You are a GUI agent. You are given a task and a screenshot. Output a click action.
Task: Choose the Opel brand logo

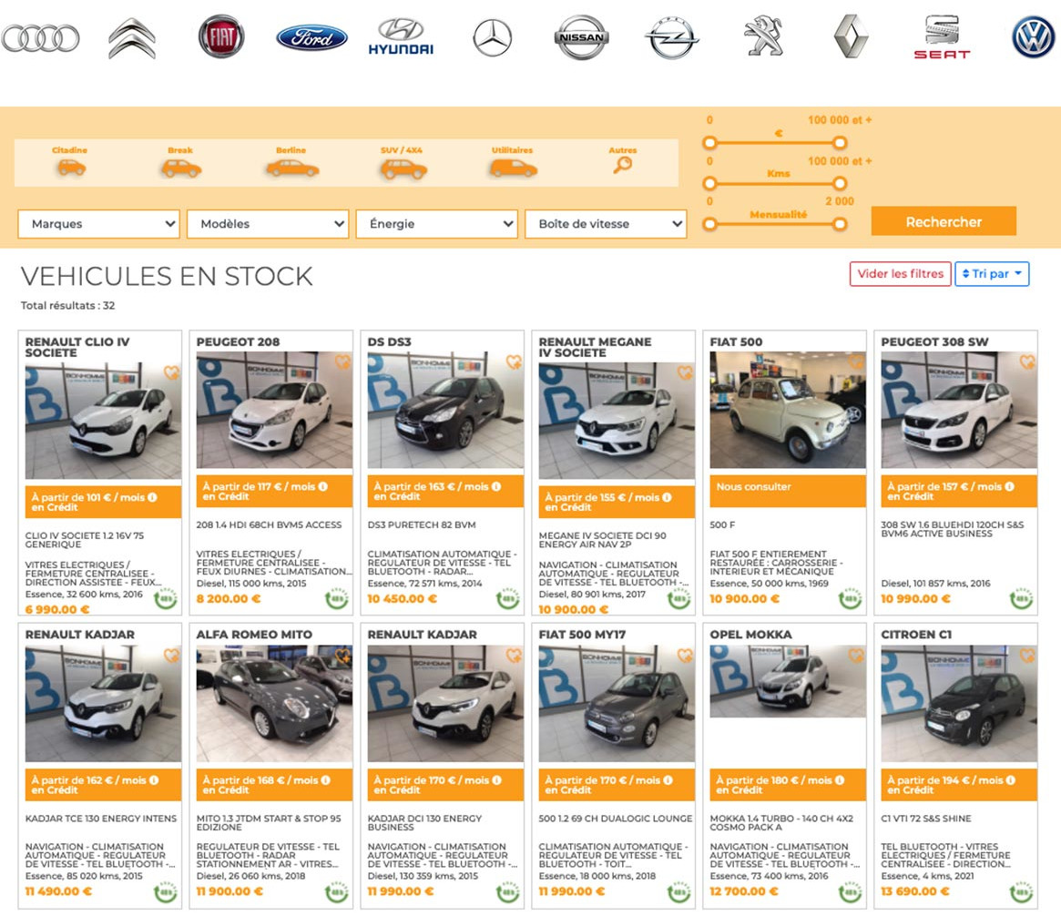pyautogui.click(x=671, y=38)
